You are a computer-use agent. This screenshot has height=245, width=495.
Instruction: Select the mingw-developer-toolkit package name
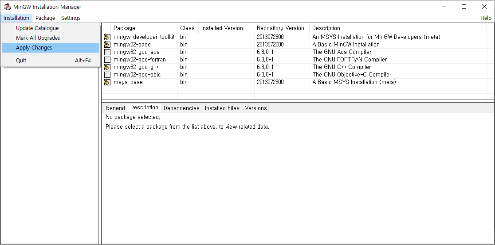[x=144, y=37]
